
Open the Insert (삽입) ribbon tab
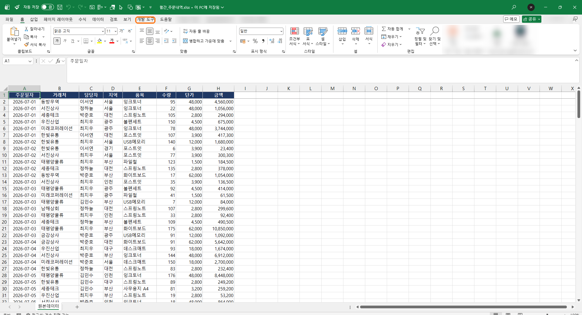click(x=34, y=19)
